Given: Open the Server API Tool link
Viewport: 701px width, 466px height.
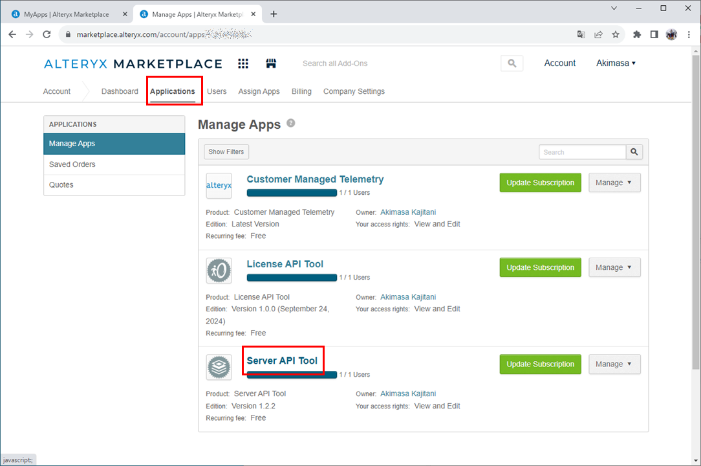Looking at the screenshot, I should click(x=282, y=361).
